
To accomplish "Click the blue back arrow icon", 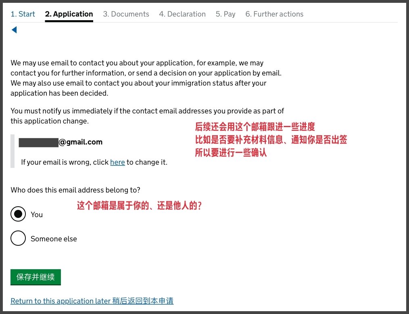I will 14,30.
